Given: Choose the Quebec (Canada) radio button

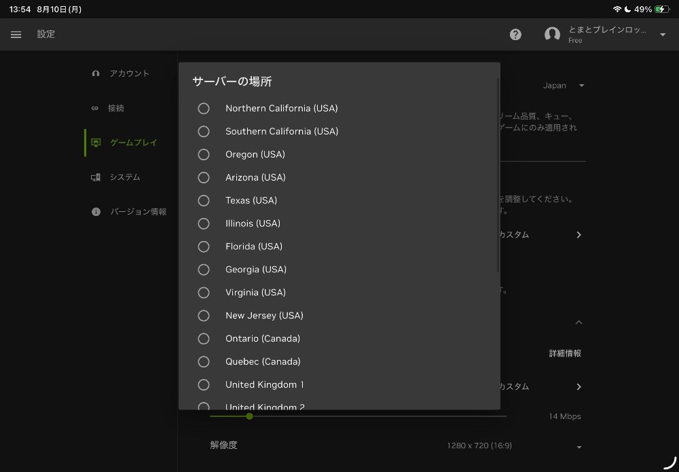Looking at the screenshot, I should pos(204,361).
